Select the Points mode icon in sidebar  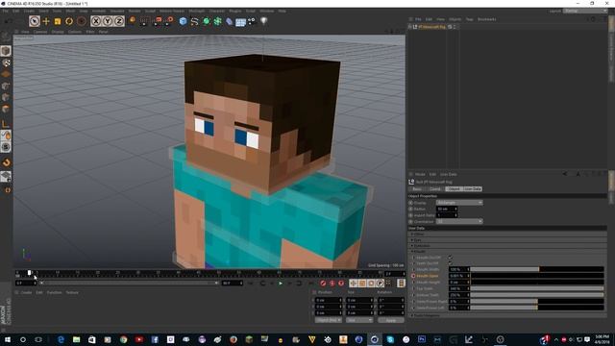6,86
